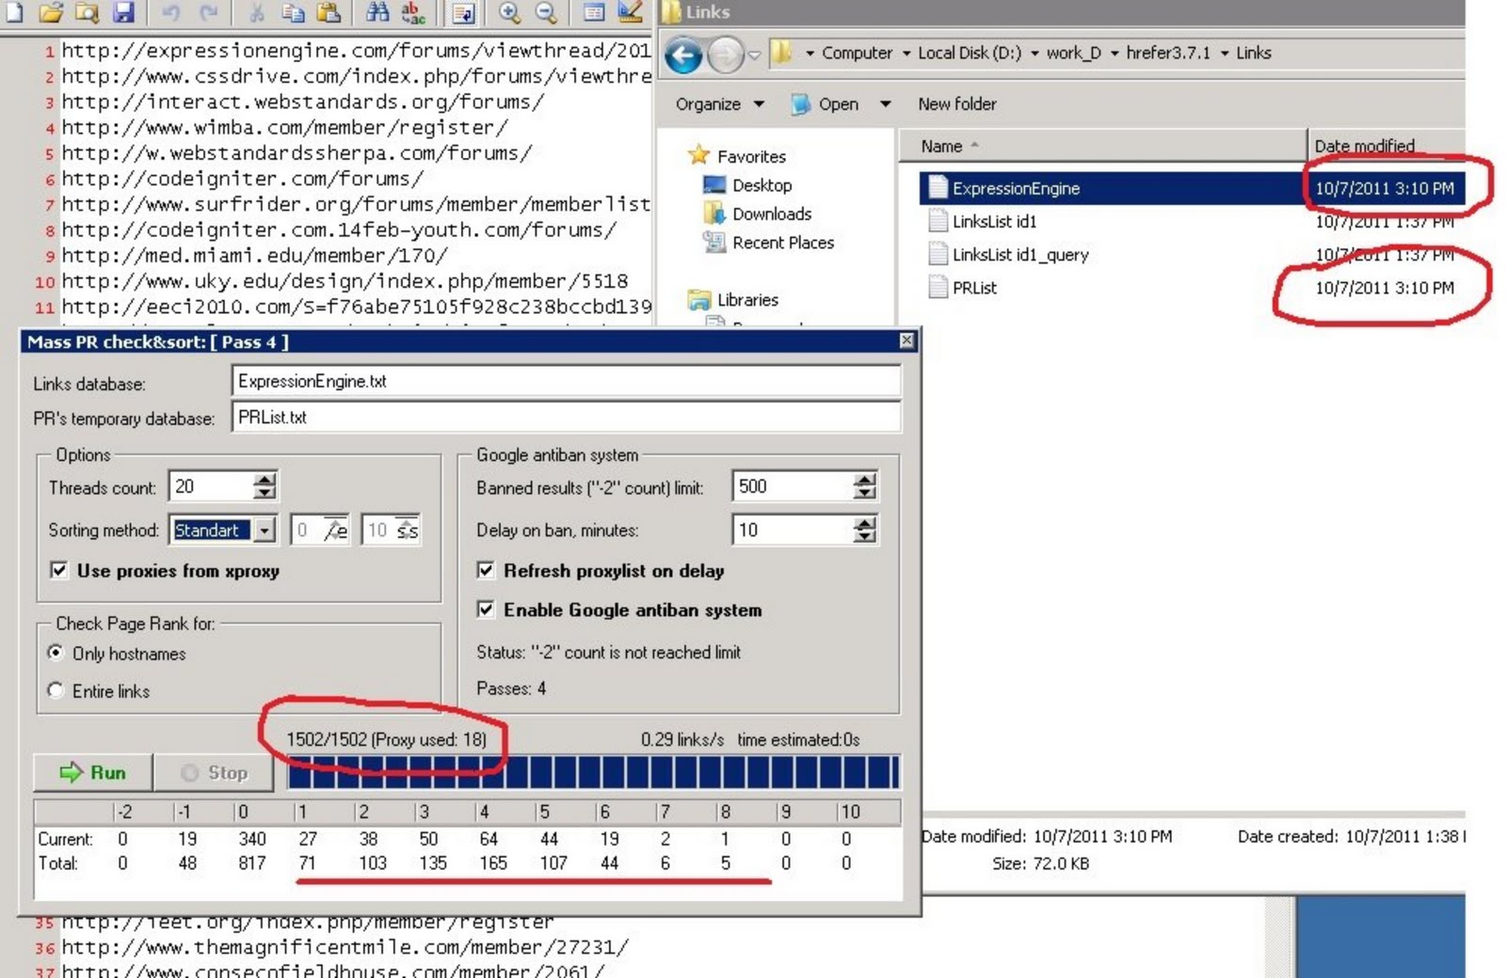
Task: Toggle 'Enable Google antiban system' checkbox
Action: [x=486, y=609]
